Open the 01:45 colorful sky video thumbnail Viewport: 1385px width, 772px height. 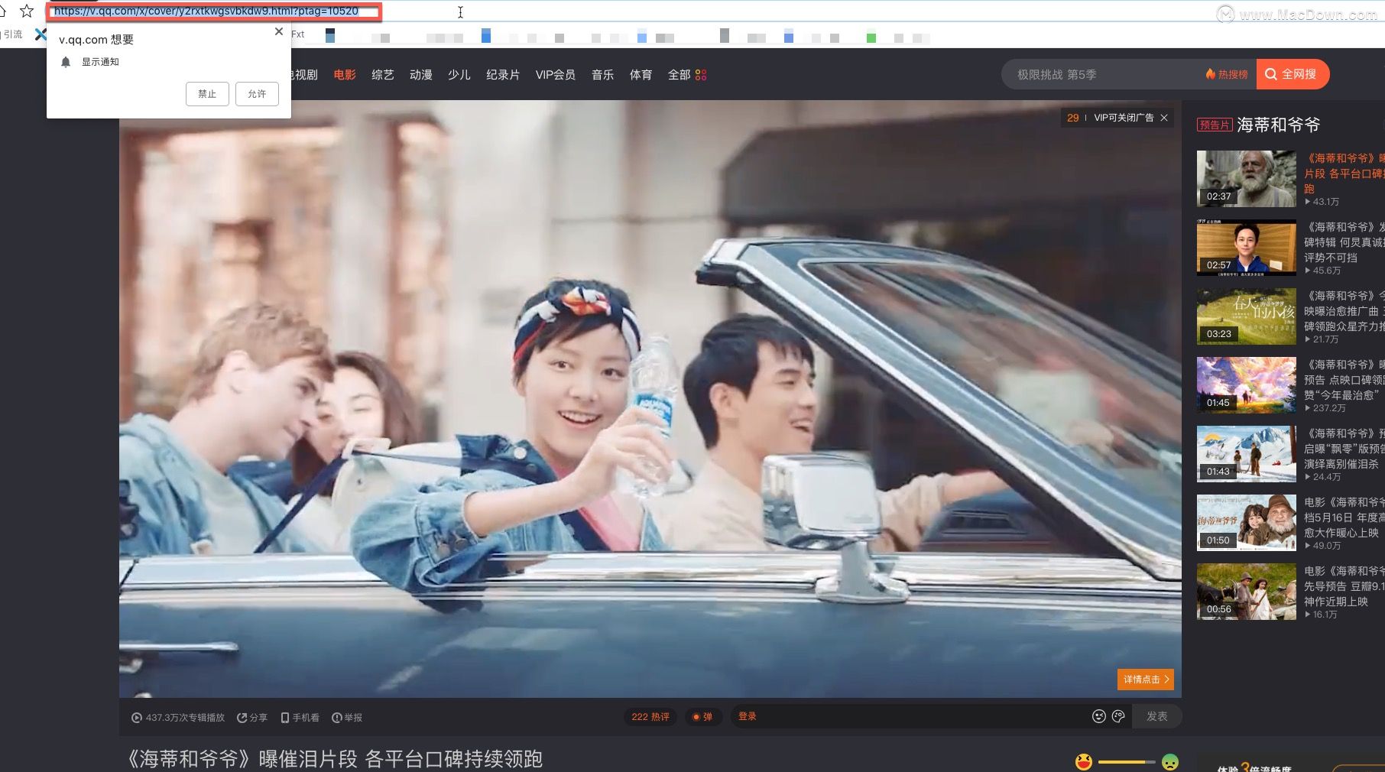click(x=1247, y=385)
